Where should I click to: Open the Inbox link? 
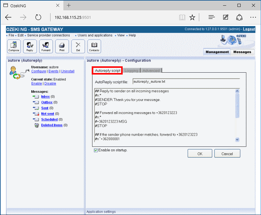(45, 97)
